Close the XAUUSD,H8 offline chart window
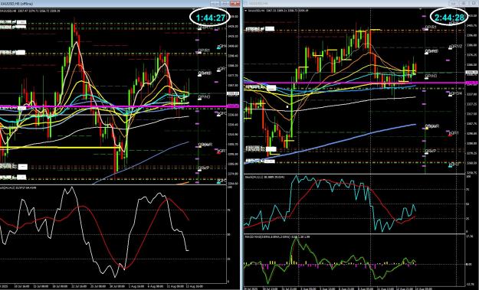This screenshot has height=290, width=479. tap(235, 3)
